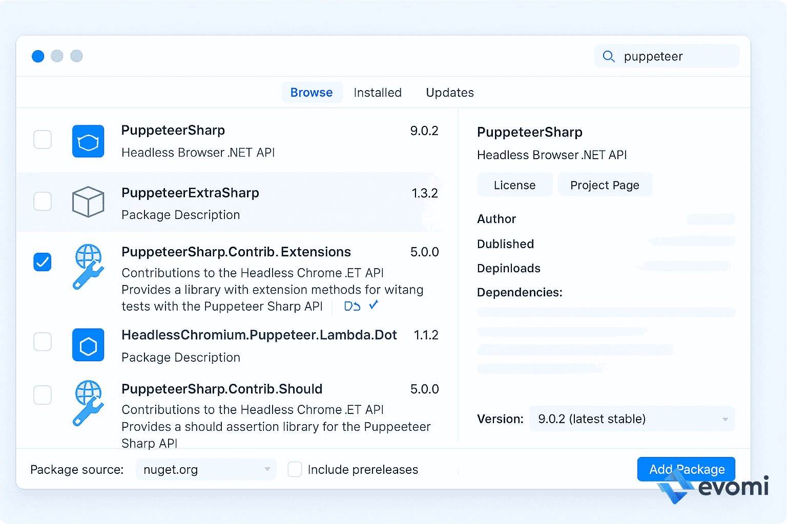This screenshot has width=787, height=524.
Task: Click the HeadlessChromium.Puppeteer.Lambda.Dot hexagon icon
Action: coord(88,345)
